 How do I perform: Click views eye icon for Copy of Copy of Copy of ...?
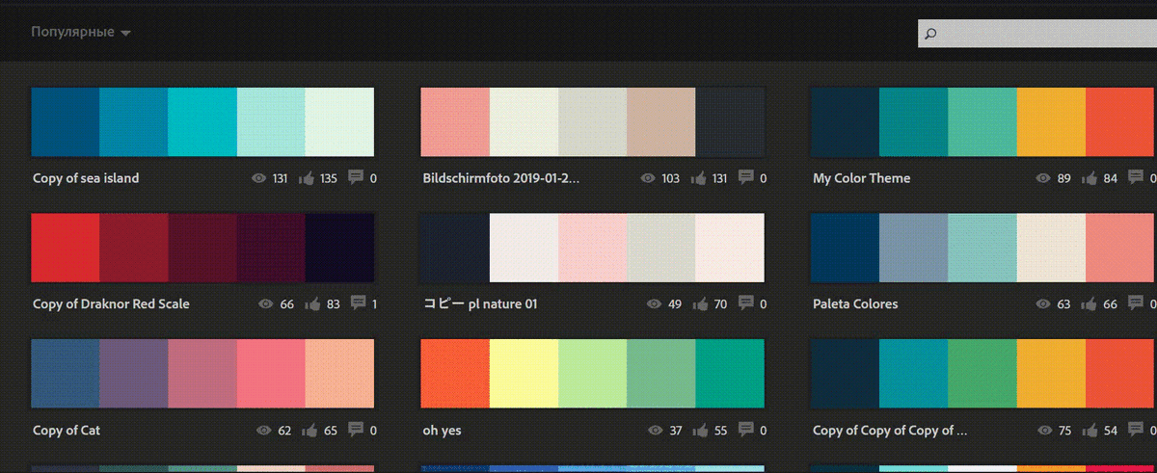point(1043,431)
